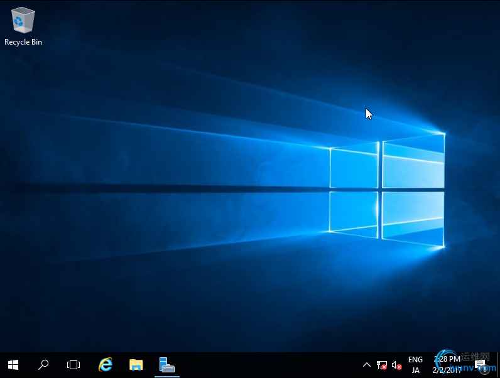Open Task View on the taskbar
Screen dimensions: 500x378
73,365
